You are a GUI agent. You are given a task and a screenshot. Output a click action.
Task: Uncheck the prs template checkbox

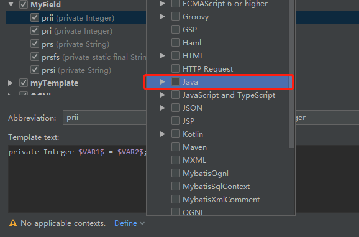click(35, 44)
